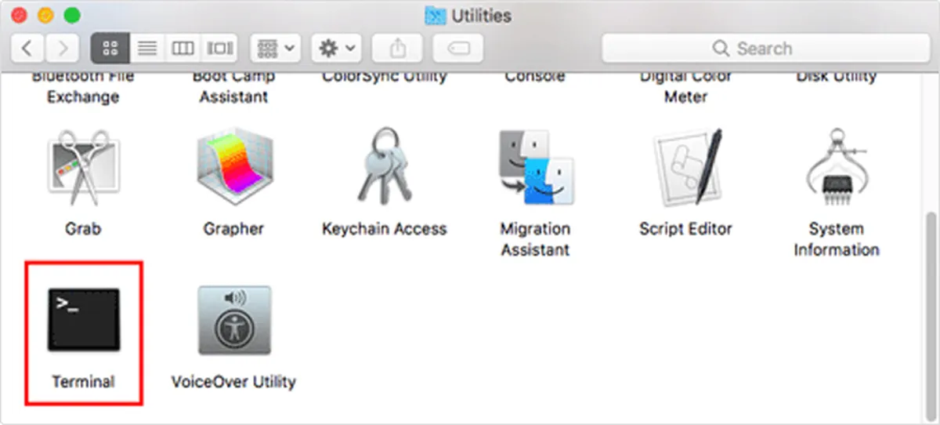
Task: Go back with the left arrow button
Action: pos(27,49)
